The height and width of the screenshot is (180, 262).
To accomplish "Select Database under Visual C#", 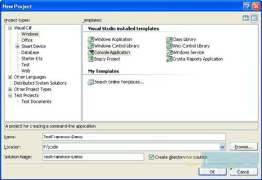I will [x=30, y=52].
